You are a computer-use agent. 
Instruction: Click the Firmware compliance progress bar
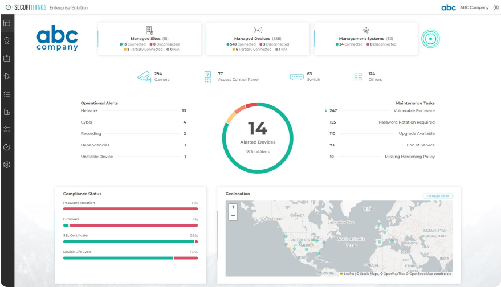point(131,225)
